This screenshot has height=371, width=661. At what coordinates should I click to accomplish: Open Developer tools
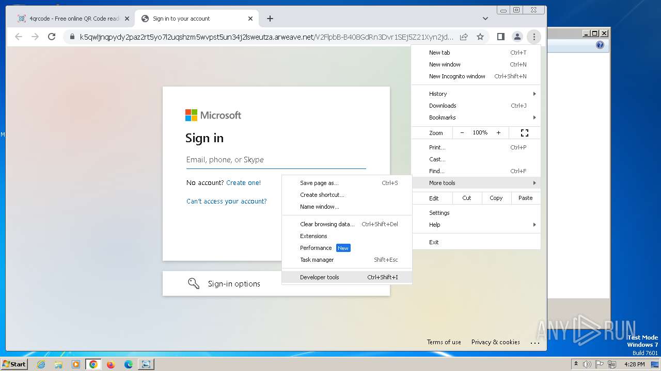pos(347,277)
